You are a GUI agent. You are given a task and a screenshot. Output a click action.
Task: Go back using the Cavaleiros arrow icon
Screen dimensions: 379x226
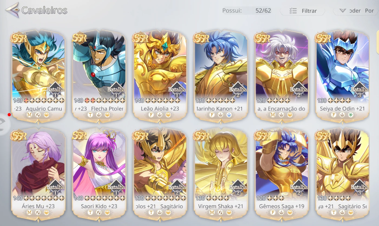12,10
